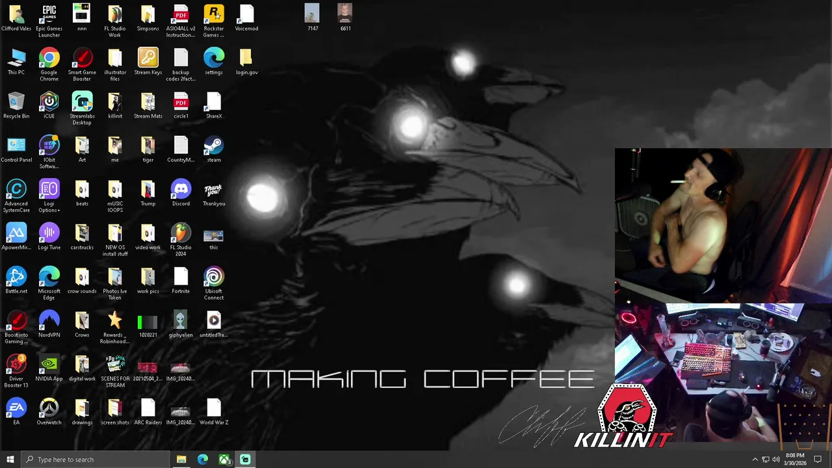
Task: Select the World War Z file
Action: coord(214,412)
